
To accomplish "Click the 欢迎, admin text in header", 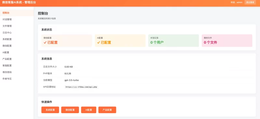I will coord(237,2).
